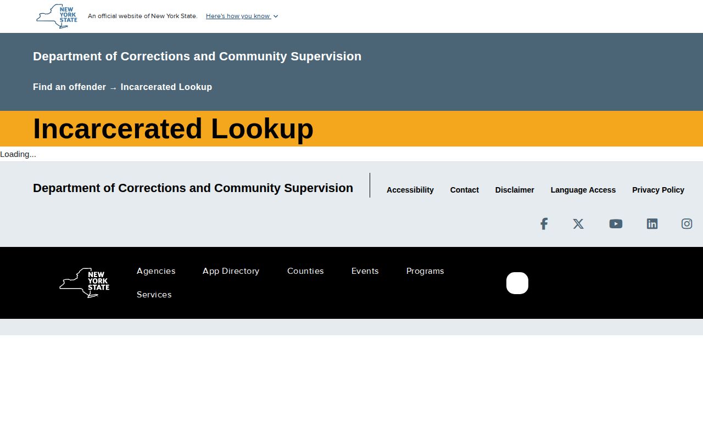Open App Directory in the black footer
Screen dimensions: 703x439
pyautogui.click(x=231, y=271)
